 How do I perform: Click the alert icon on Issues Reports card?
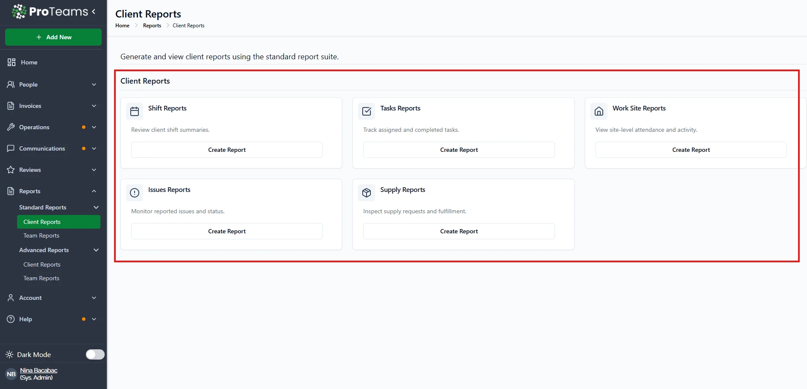tap(135, 193)
